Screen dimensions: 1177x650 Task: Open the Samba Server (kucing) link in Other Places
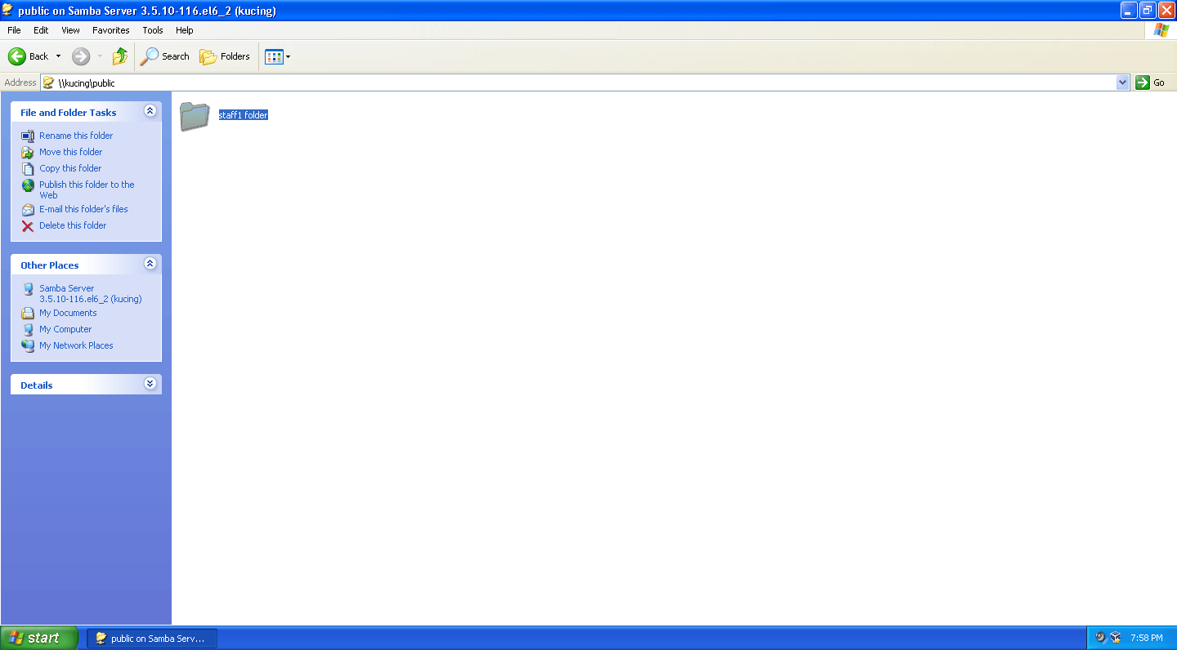tap(91, 293)
